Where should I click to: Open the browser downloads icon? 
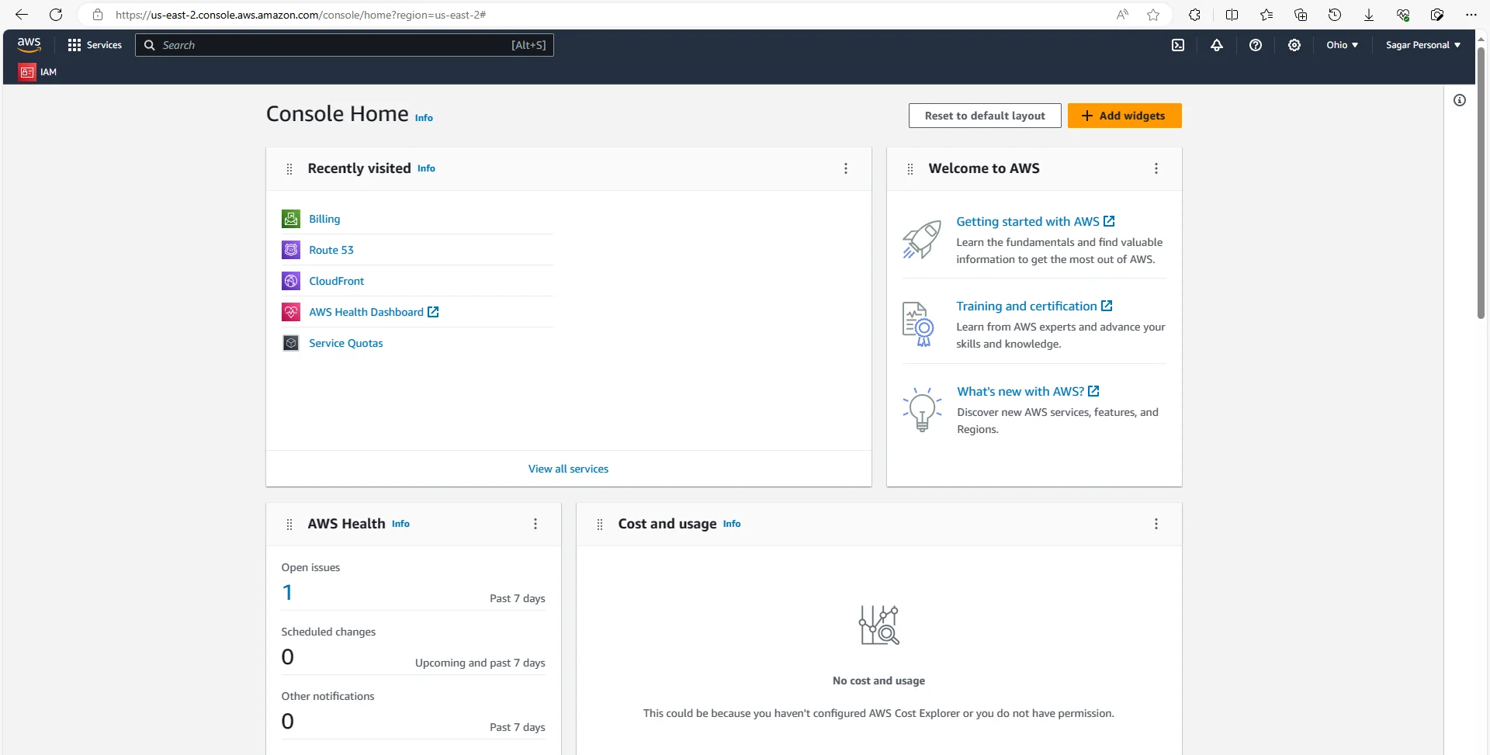(x=1369, y=15)
